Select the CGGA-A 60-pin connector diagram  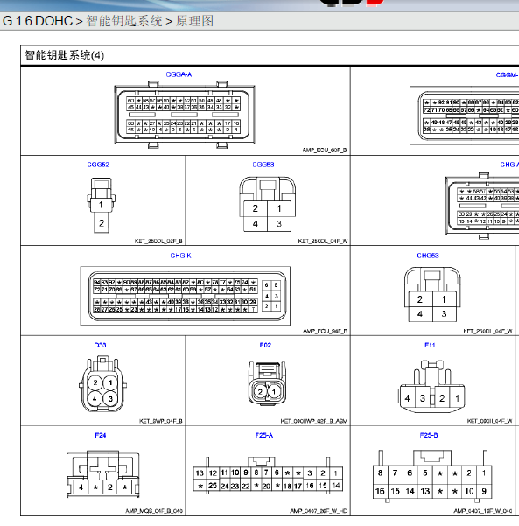click(x=185, y=115)
